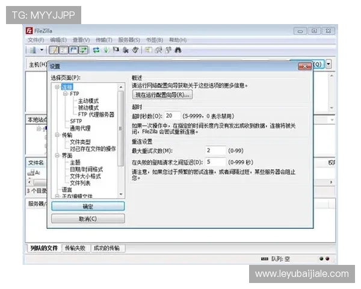
Task: Toggle the directory comparison icon
Action: tap(159, 50)
